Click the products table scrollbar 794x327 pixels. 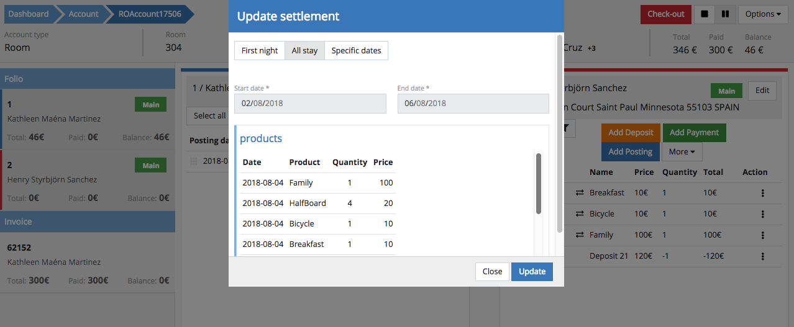point(539,184)
